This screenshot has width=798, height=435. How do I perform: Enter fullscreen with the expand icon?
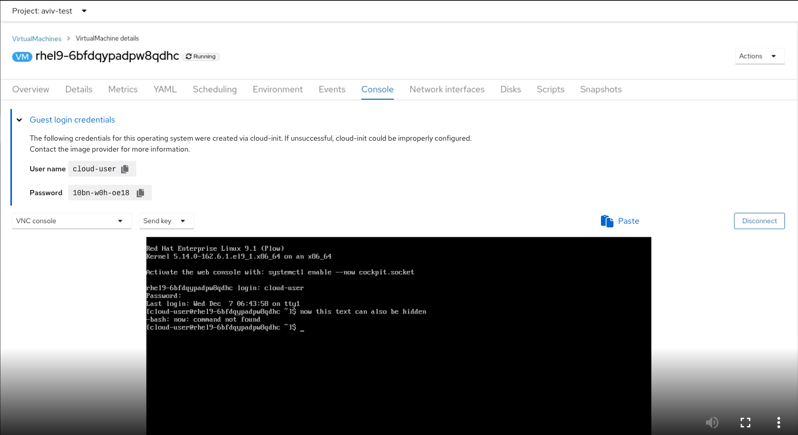click(x=745, y=423)
